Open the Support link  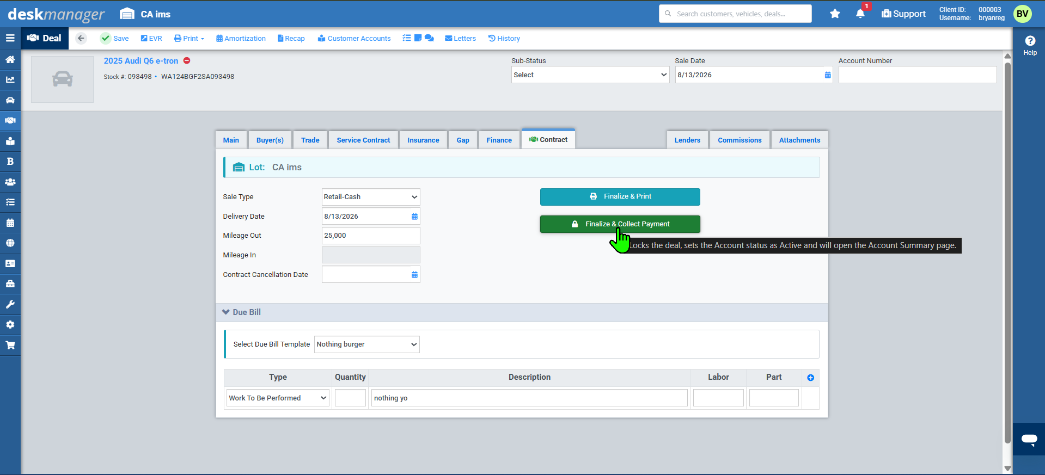click(903, 14)
